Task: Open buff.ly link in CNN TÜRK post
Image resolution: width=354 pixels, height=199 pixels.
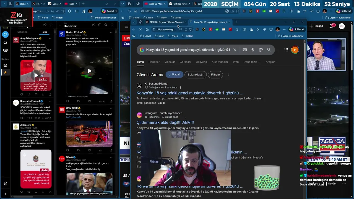Action: click(x=74, y=117)
